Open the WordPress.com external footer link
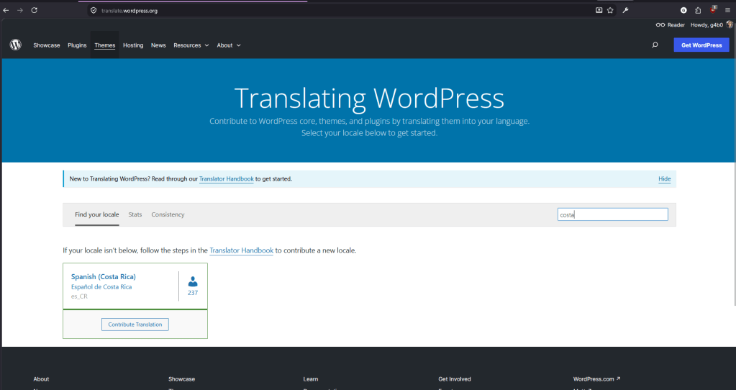The image size is (736, 390). coord(596,378)
